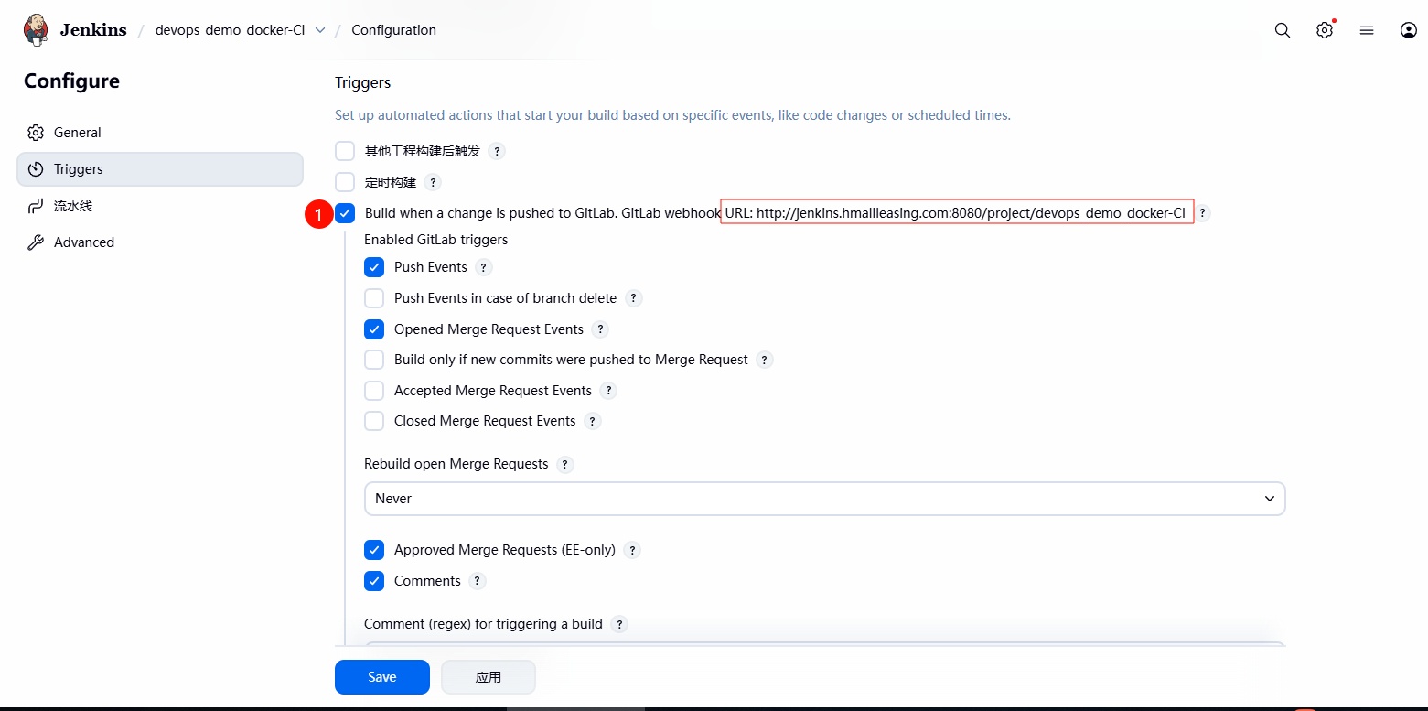The width and height of the screenshot is (1428, 711).
Task: Click the Jenkins butler logo icon
Action: [37, 30]
